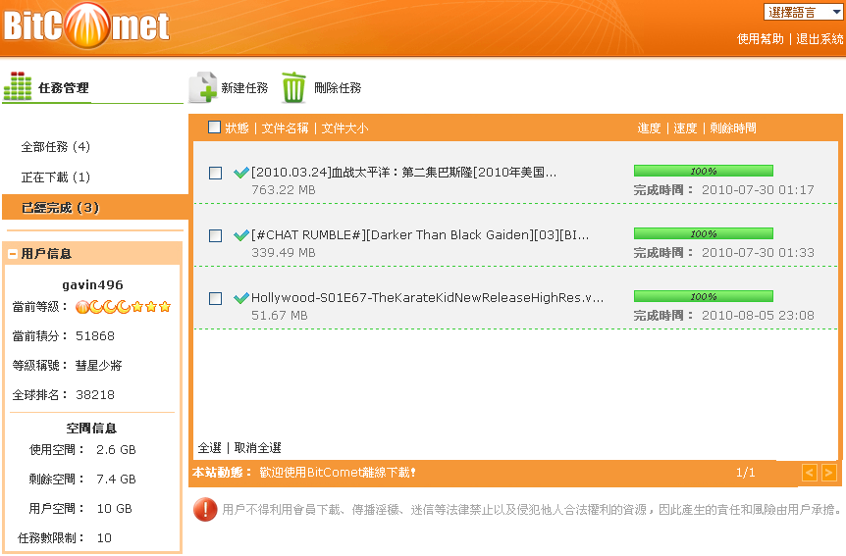Click progress bar of Hollywood-S01E67 task

[x=704, y=296]
